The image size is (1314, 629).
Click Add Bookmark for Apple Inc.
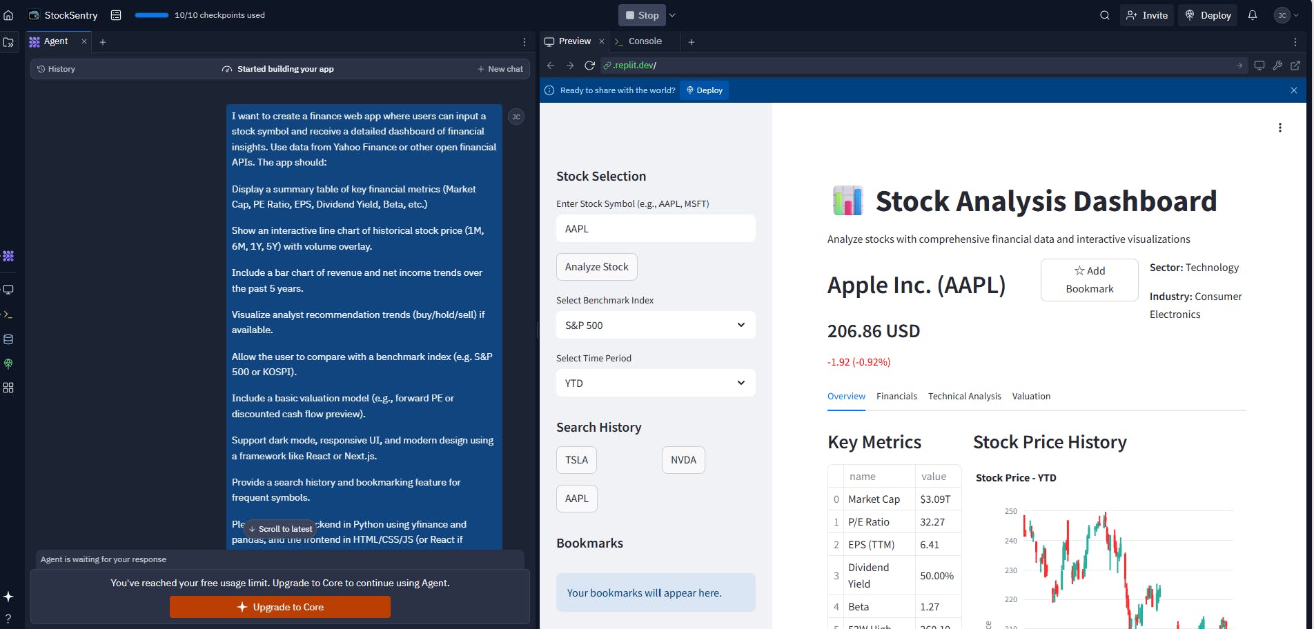tap(1090, 280)
